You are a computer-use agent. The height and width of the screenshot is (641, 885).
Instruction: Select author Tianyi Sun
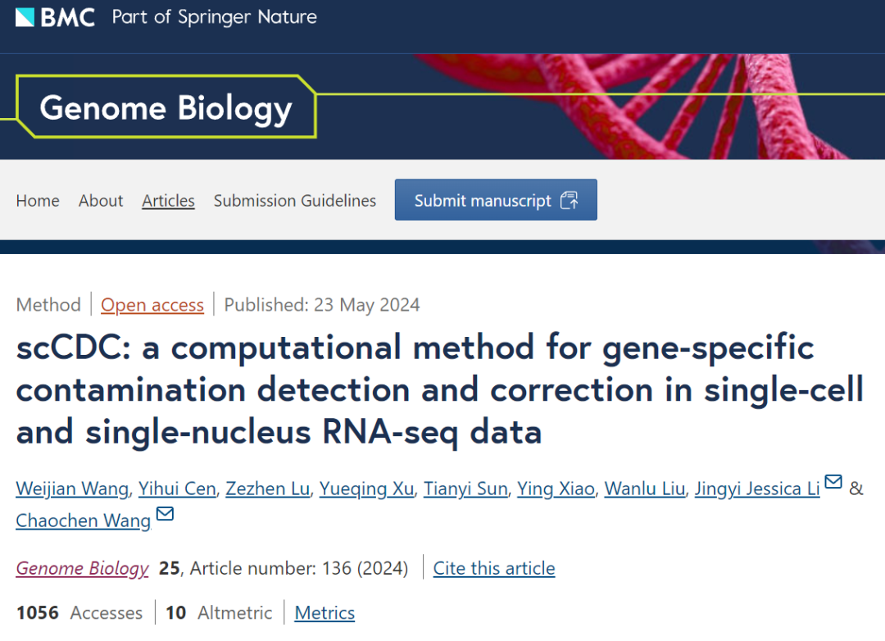click(465, 489)
